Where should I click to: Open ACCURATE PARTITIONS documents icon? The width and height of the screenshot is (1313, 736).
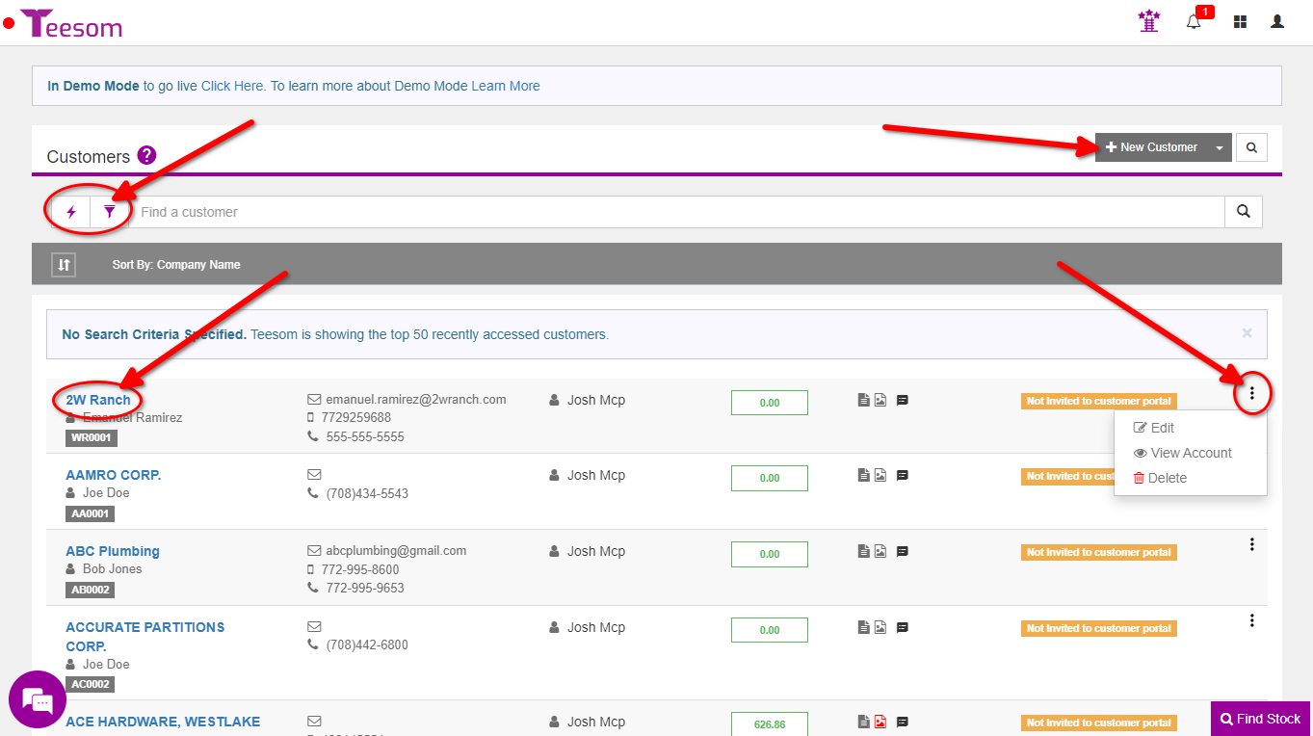point(864,627)
